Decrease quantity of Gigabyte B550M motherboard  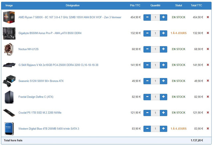(x=147, y=33)
